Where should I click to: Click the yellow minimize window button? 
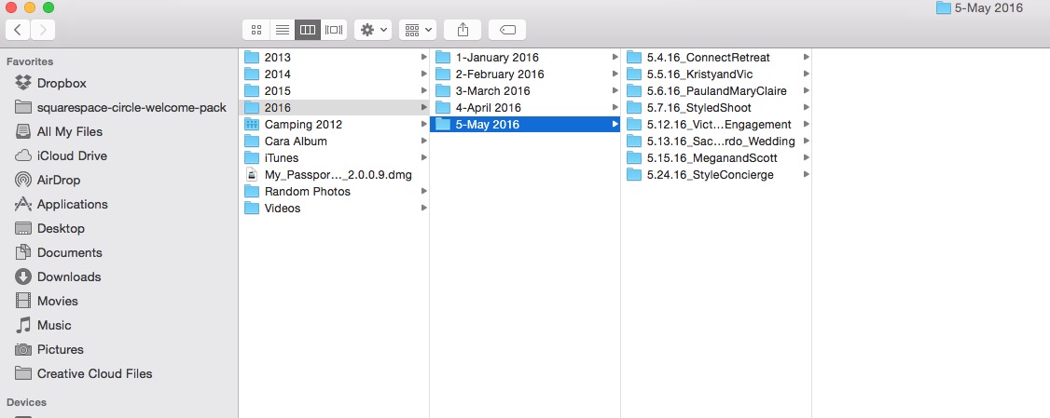[30, 8]
